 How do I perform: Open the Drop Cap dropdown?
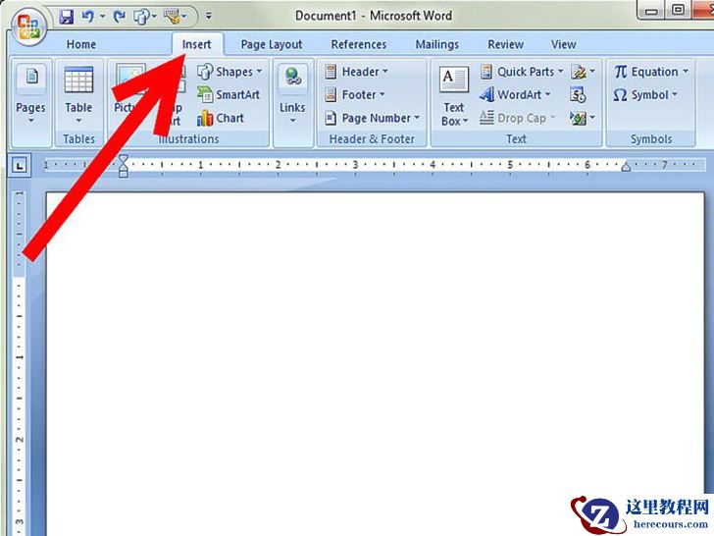(518, 118)
